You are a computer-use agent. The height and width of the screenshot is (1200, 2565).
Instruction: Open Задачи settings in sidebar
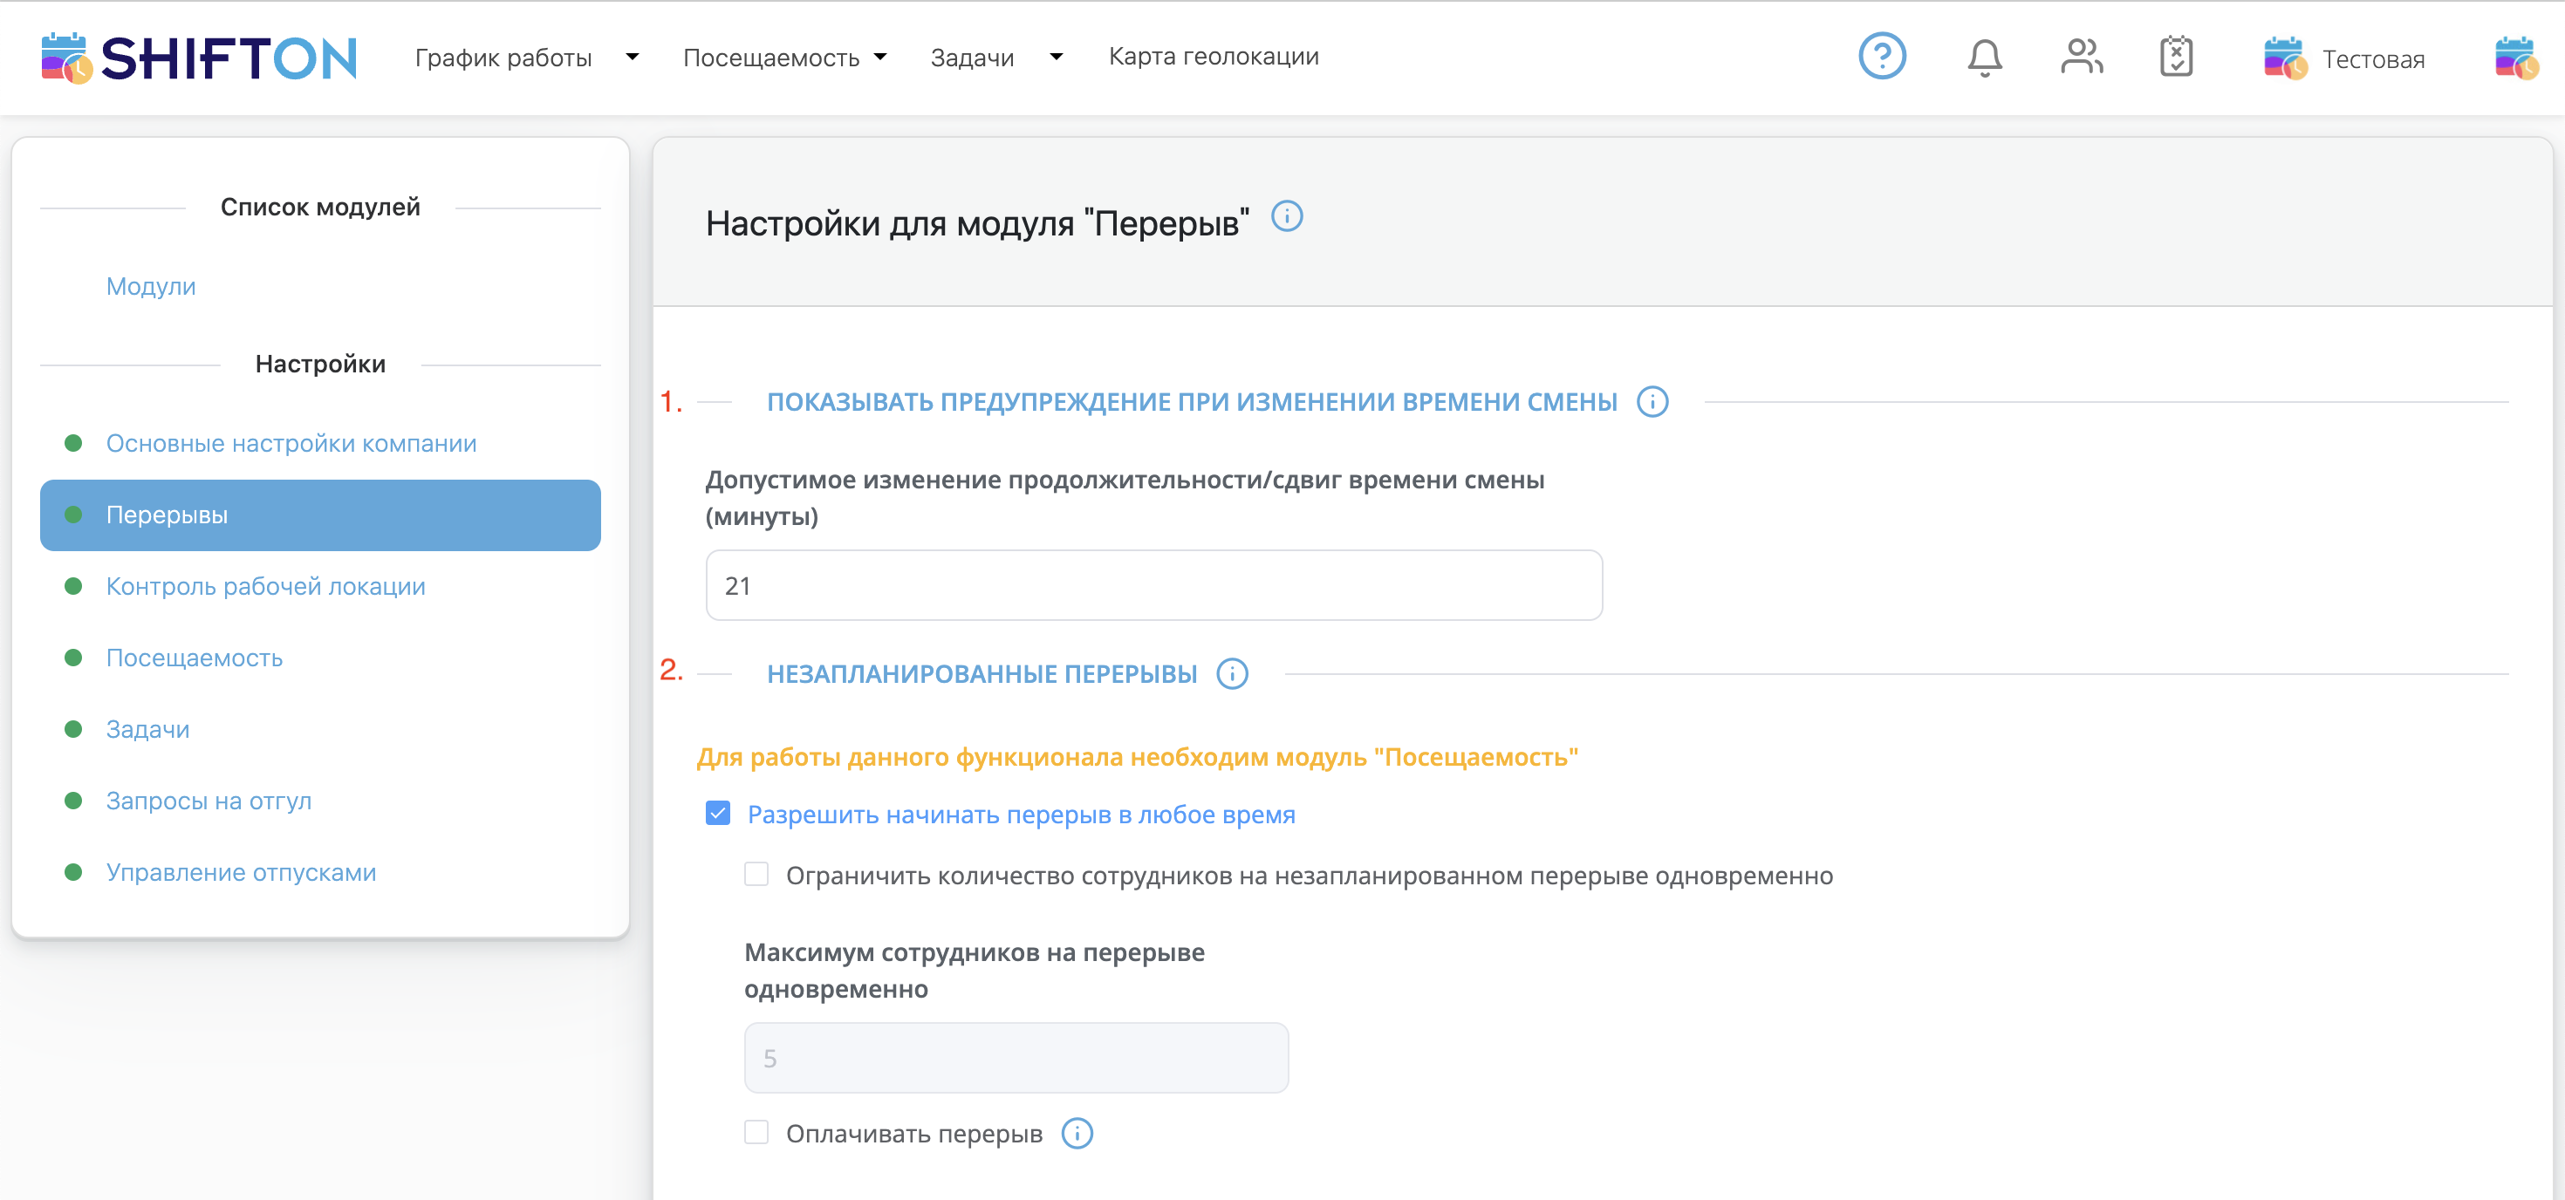coord(147,730)
